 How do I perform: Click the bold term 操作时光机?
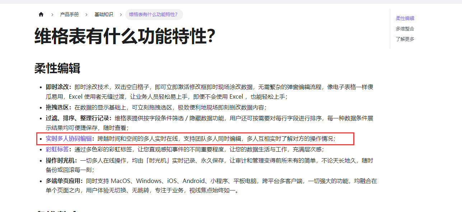coord(60,160)
